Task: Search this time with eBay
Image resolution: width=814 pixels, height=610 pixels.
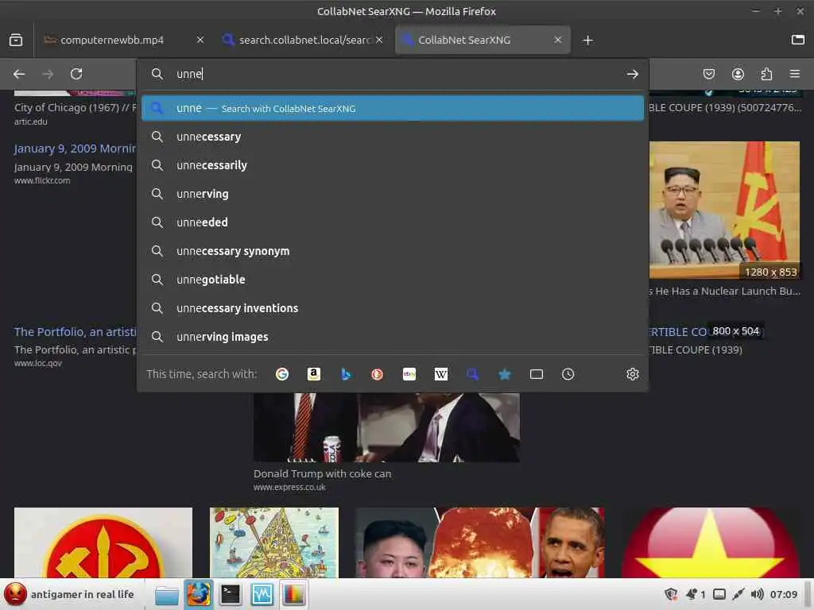Action: [409, 374]
